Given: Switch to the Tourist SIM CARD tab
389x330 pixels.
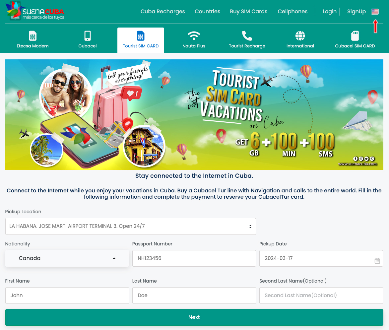Looking at the screenshot, I should (141, 40).
